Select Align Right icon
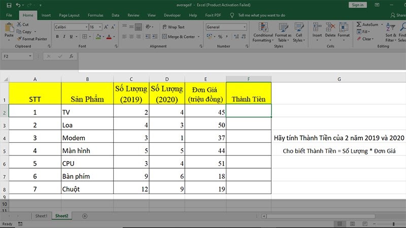406x228 pixels. [139, 36]
